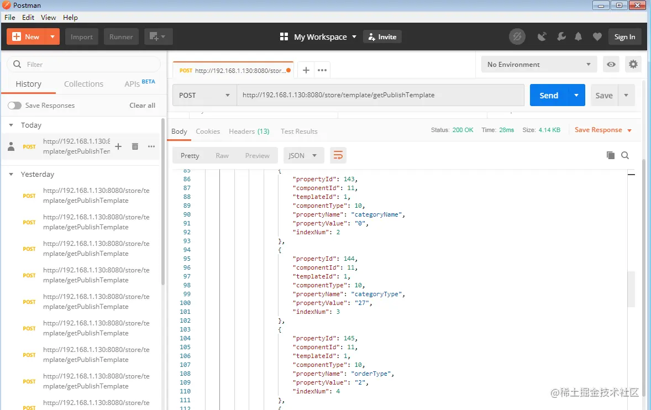Screen dimensions: 651x410
Task: Collapse the Today history group
Action: click(x=11, y=125)
